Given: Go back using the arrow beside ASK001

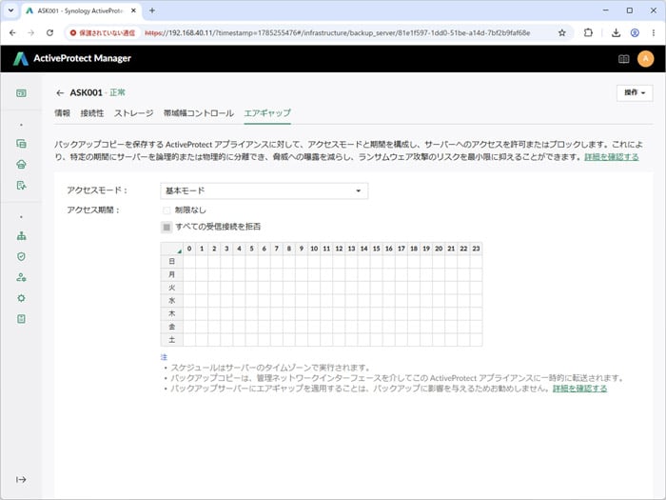Looking at the screenshot, I should click(60, 92).
